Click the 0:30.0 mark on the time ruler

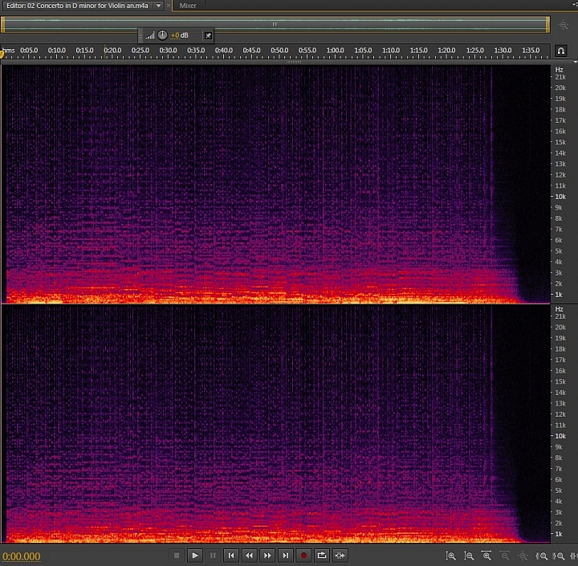pos(168,50)
